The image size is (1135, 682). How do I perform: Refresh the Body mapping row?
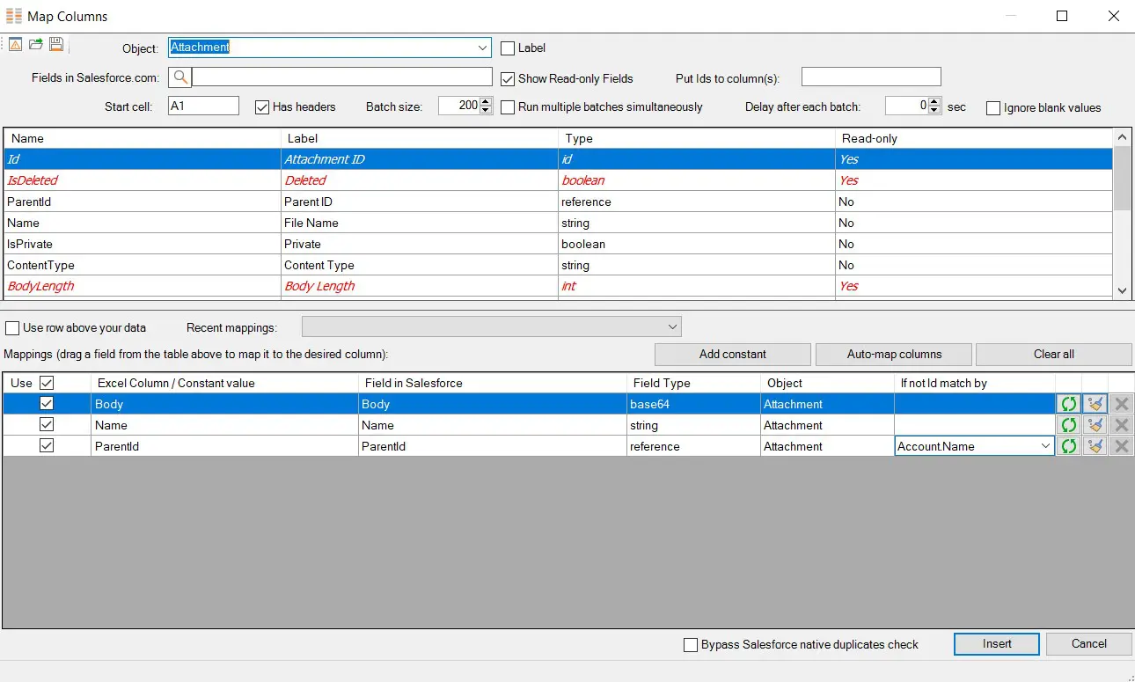pos(1067,403)
